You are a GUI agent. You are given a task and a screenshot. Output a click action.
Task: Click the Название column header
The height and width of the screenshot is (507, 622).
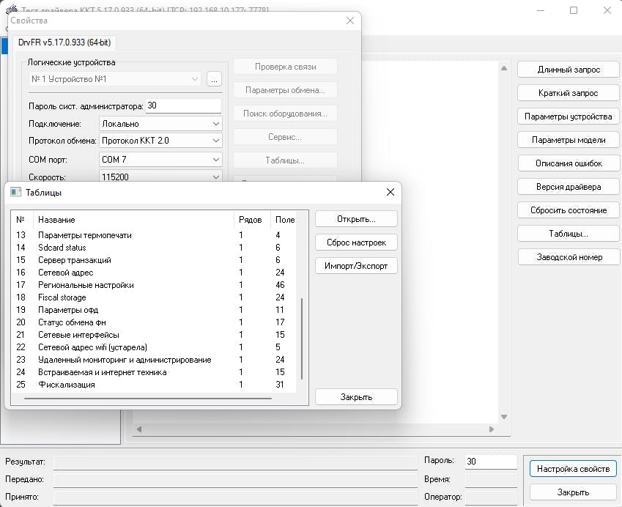[135, 219]
